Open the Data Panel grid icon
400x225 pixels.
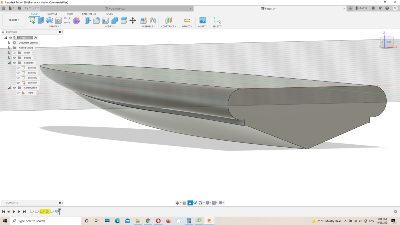[3, 8]
